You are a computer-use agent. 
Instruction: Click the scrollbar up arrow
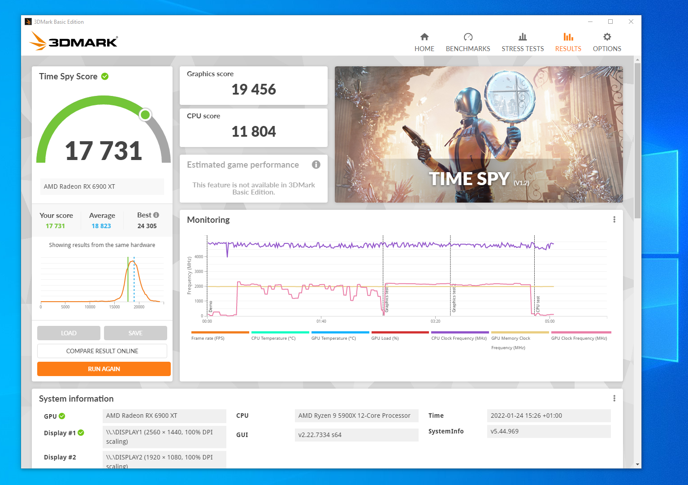tap(637, 59)
